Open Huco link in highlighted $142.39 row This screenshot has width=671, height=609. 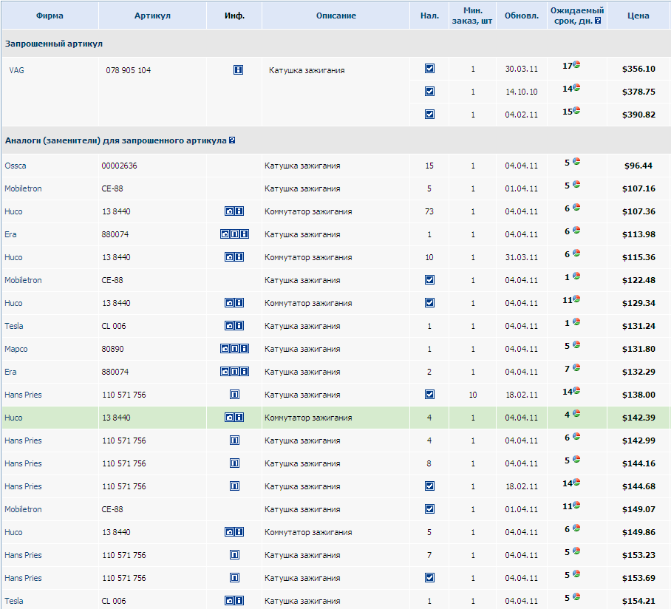[x=14, y=418]
